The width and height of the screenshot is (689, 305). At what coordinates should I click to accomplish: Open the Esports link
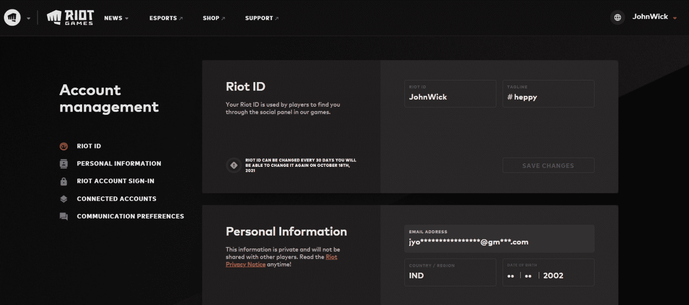166,18
